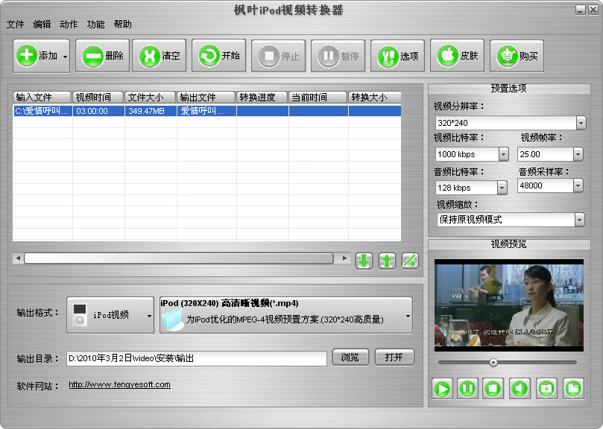
Task: Click the 文件大小 column header
Action: (151, 98)
